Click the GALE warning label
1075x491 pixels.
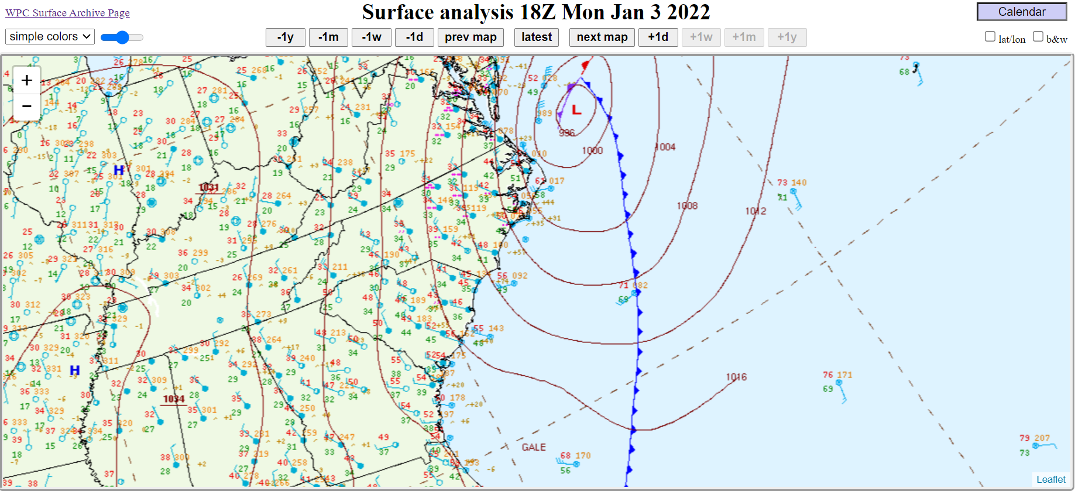(x=534, y=447)
